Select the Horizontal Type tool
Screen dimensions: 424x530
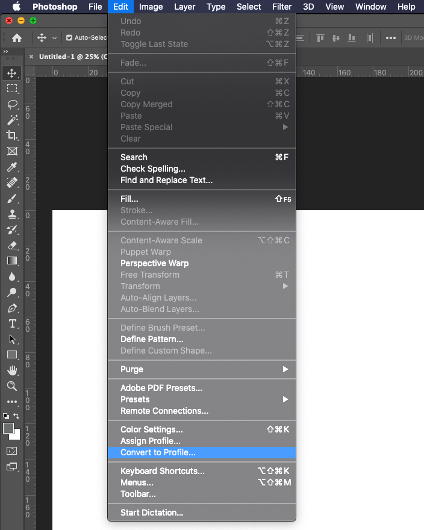tap(12, 324)
